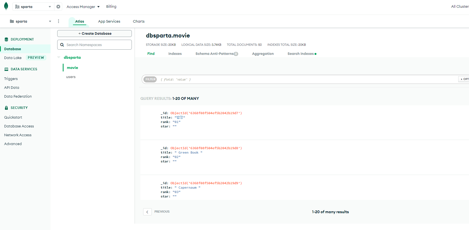This screenshot has width=469, height=230.
Task: Open organization settings gear icon
Action: [x=58, y=7]
